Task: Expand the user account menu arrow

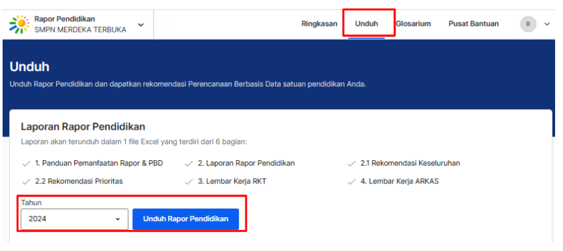Action: (547, 24)
